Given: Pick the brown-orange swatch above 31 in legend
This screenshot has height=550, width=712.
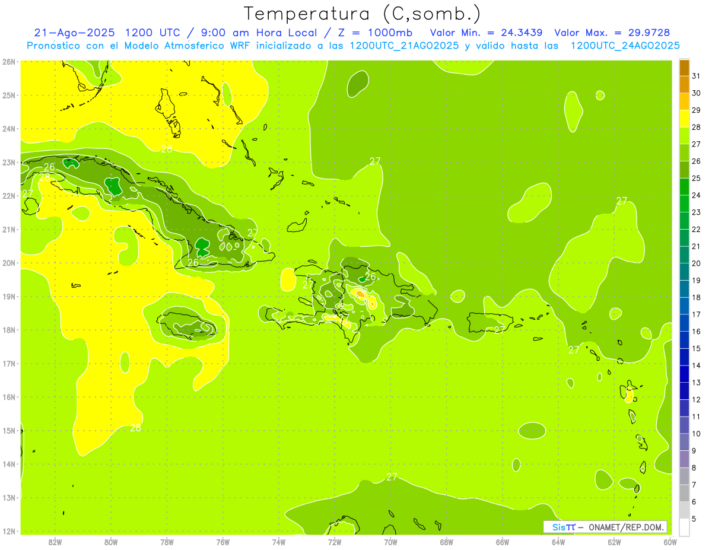Looking at the screenshot, I should coord(684,68).
